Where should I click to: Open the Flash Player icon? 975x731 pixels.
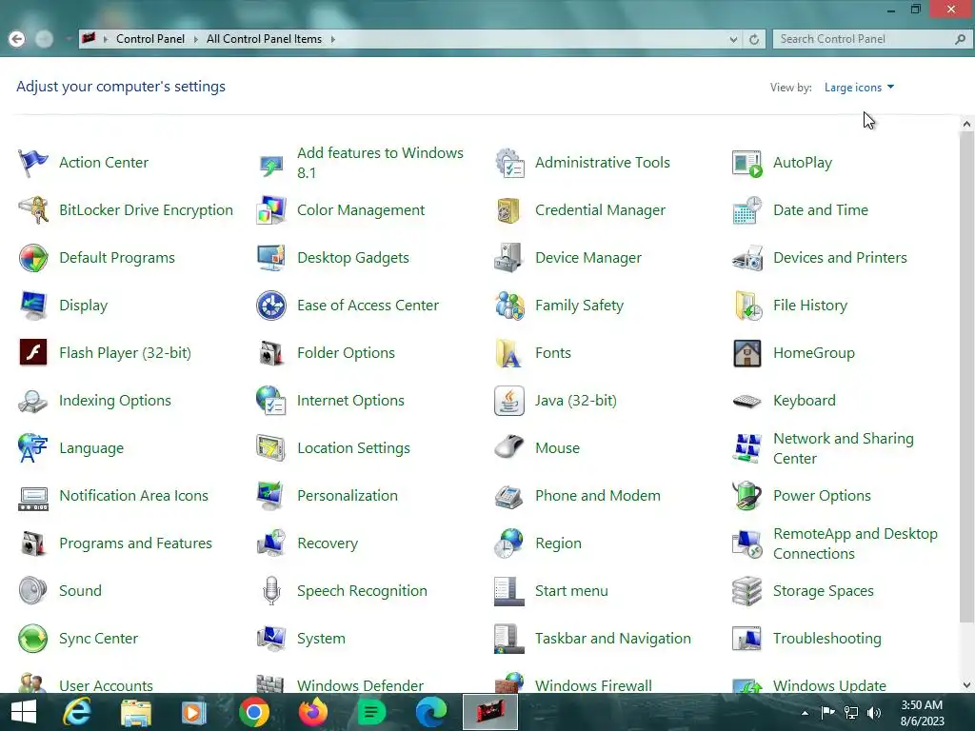coord(33,353)
